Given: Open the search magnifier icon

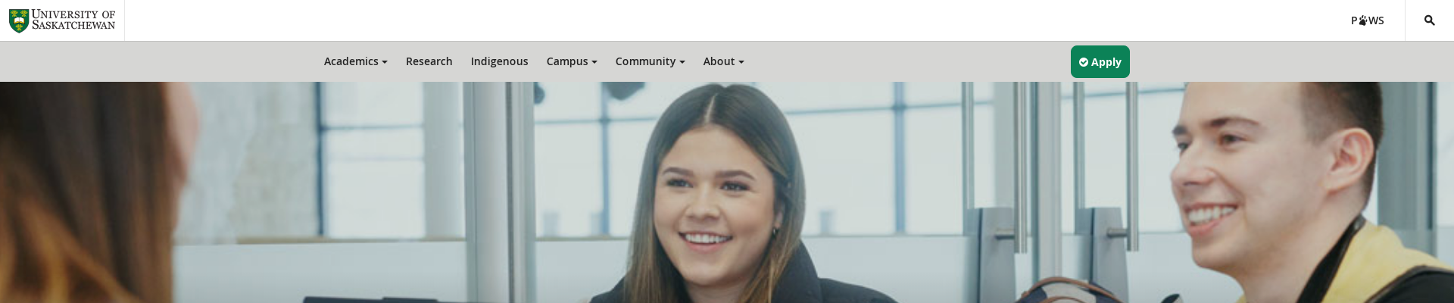Looking at the screenshot, I should click(1429, 20).
